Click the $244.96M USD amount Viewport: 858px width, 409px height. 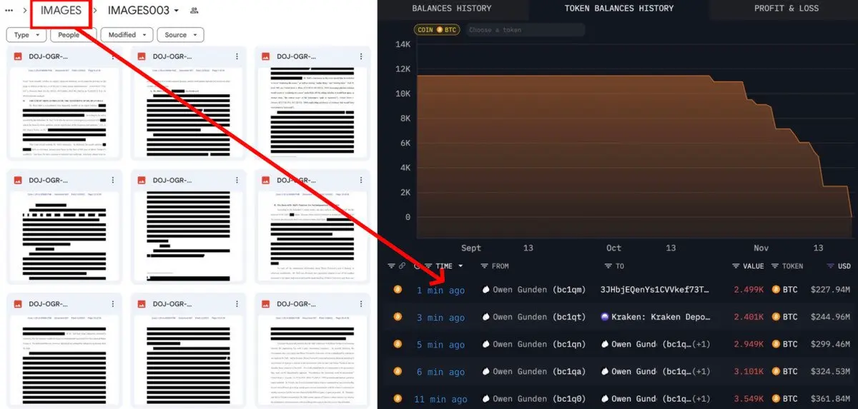coord(832,317)
